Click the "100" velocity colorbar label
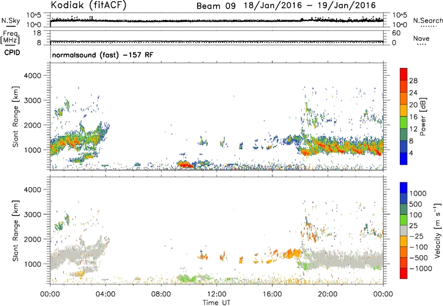The width and height of the screenshot is (443, 306). click(x=415, y=215)
